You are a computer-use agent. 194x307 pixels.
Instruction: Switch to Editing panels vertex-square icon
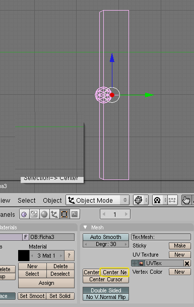(64, 214)
